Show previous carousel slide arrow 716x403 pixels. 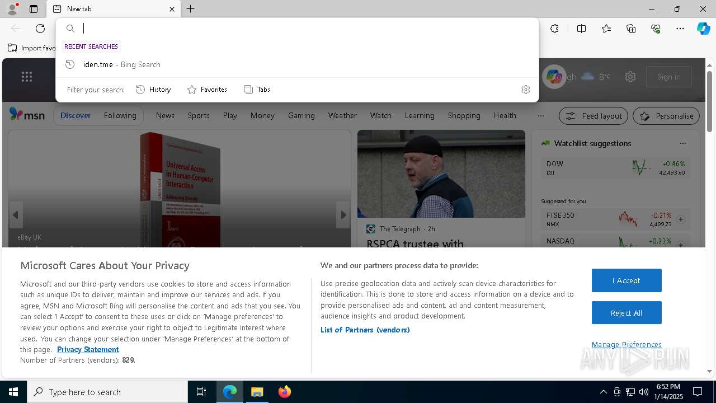click(x=16, y=215)
